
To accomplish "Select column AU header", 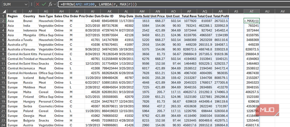I will click(267, 11).
